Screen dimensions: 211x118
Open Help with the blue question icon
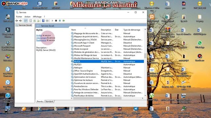click(43, 21)
